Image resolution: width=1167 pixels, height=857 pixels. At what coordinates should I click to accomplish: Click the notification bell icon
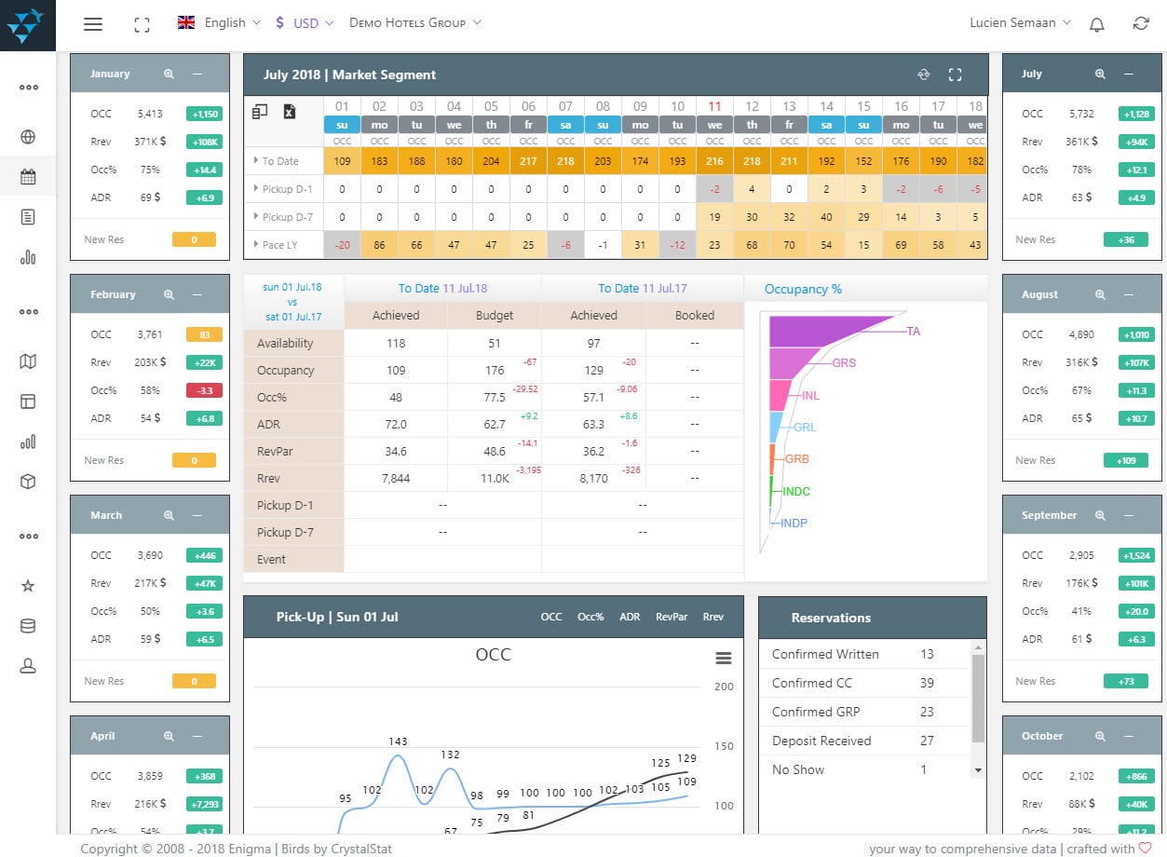1097,24
